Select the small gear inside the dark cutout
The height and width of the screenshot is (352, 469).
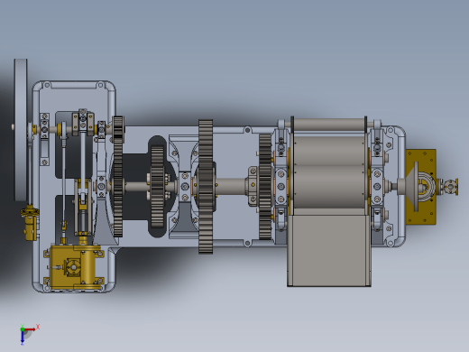coord(157,187)
